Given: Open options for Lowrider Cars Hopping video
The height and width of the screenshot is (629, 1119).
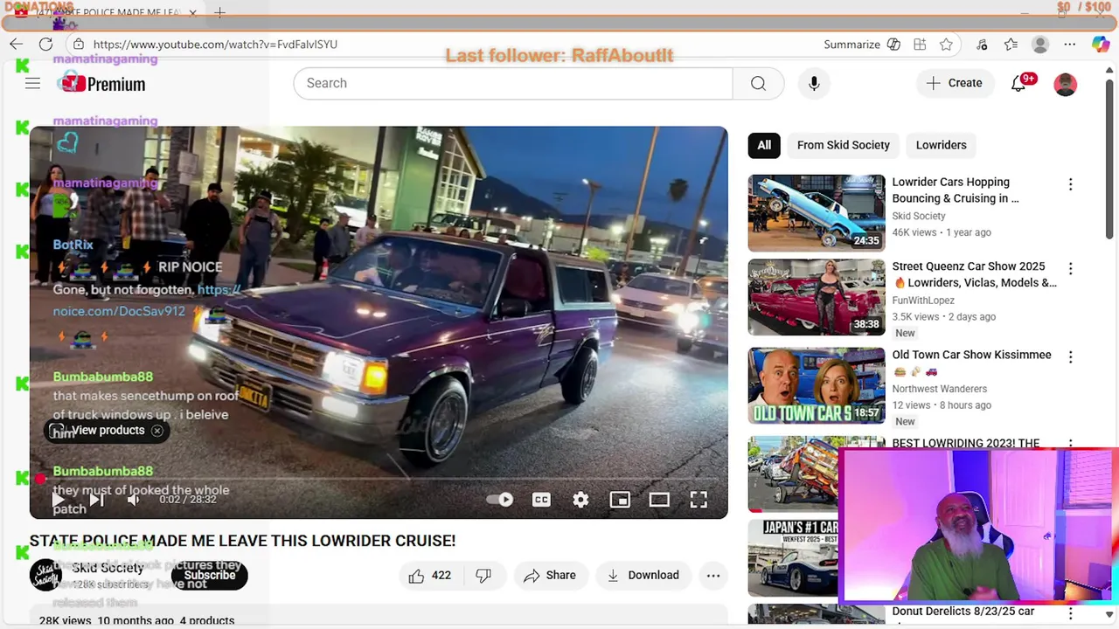Looking at the screenshot, I should coord(1070,184).
